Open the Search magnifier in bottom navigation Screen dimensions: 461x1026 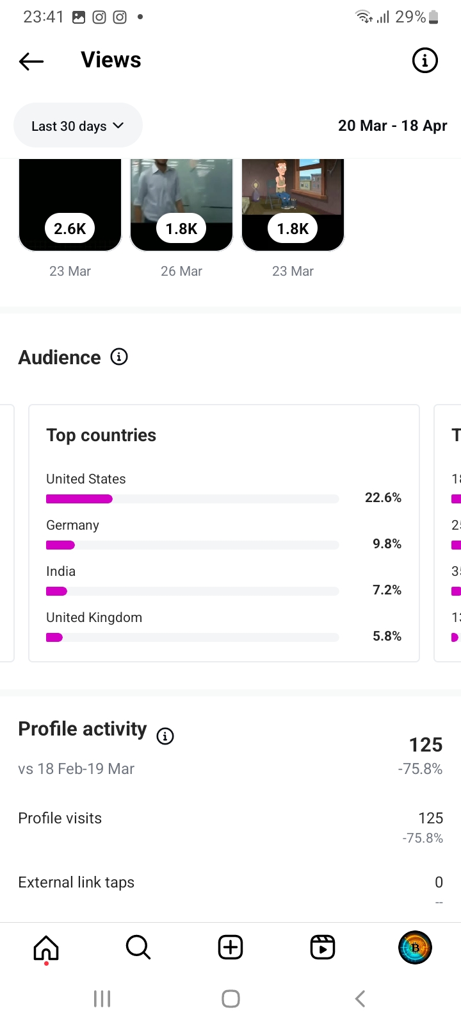tap(138, 947)
